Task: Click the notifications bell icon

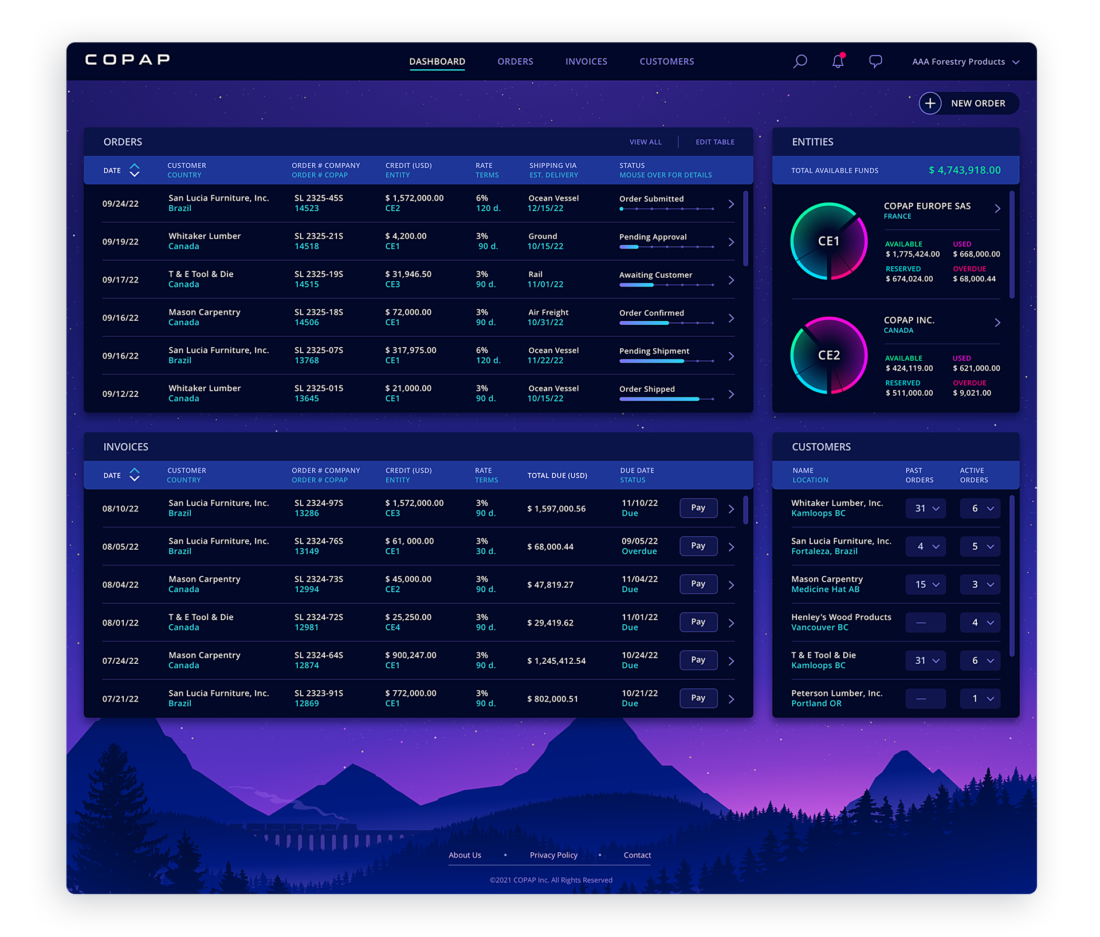Action: point(838,61)
